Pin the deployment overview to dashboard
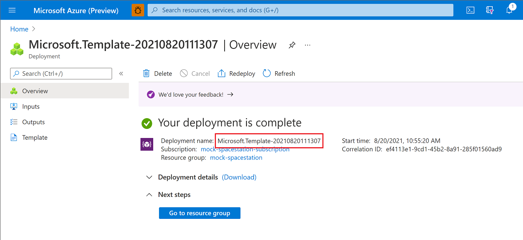Screen dimensions: 523x240 point(292,45)
